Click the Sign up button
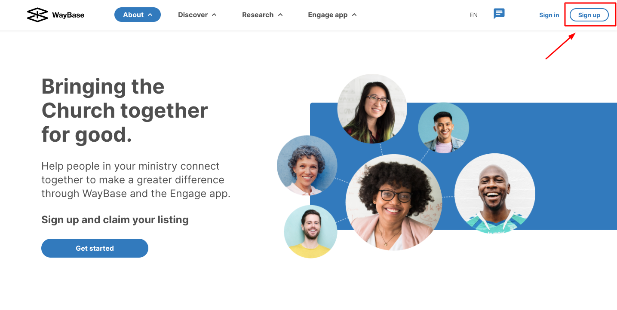Screen dimensions: 617x310 click(589, 15)
